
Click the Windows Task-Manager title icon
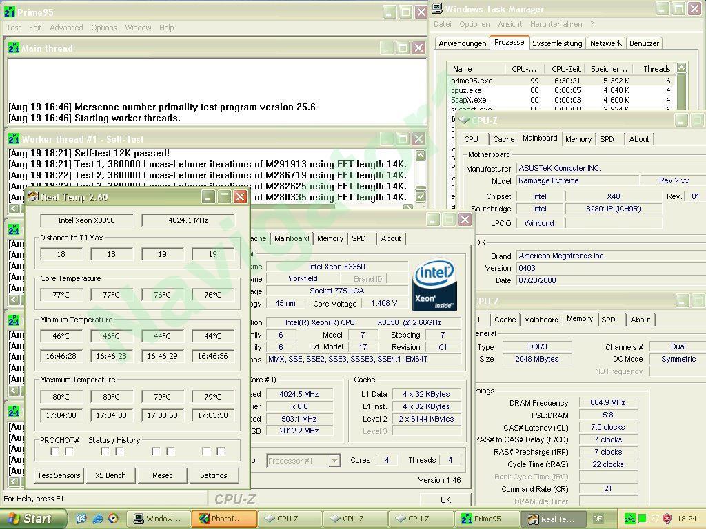click(x=437, y=8)
